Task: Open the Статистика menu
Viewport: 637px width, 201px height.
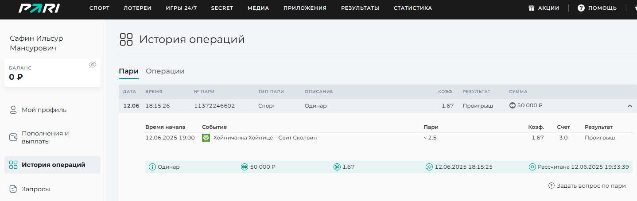Action: click(x=413, y=8)
